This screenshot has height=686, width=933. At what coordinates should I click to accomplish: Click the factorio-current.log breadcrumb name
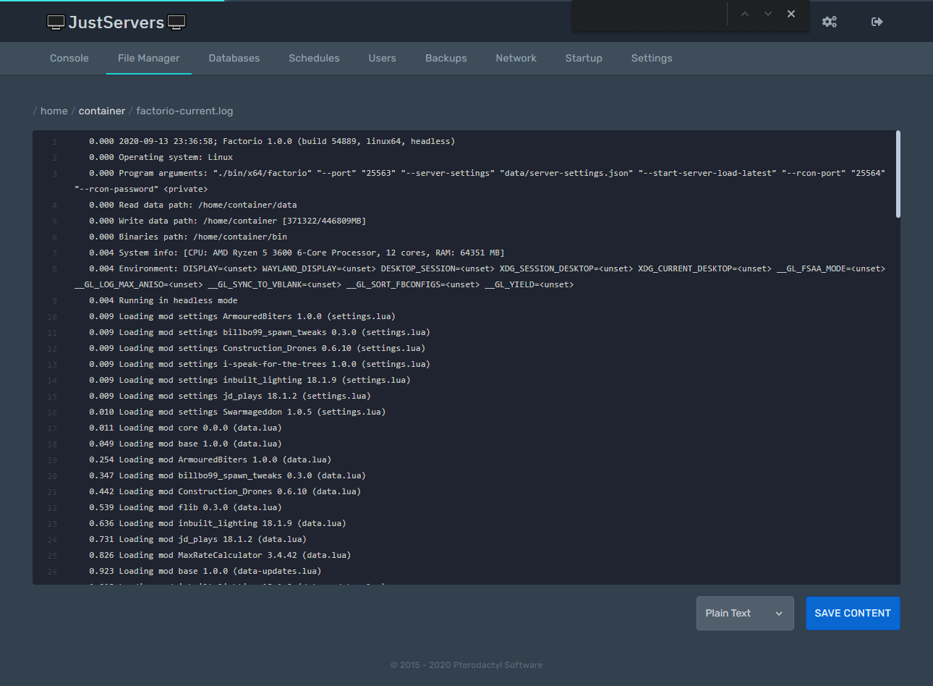[x=184, y=111]
